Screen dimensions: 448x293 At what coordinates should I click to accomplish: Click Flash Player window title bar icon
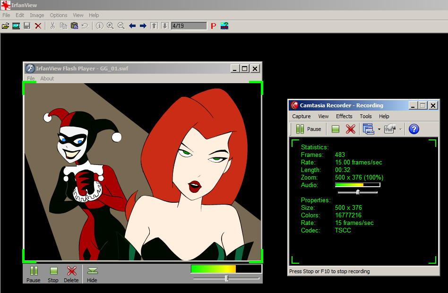(30, 69)
